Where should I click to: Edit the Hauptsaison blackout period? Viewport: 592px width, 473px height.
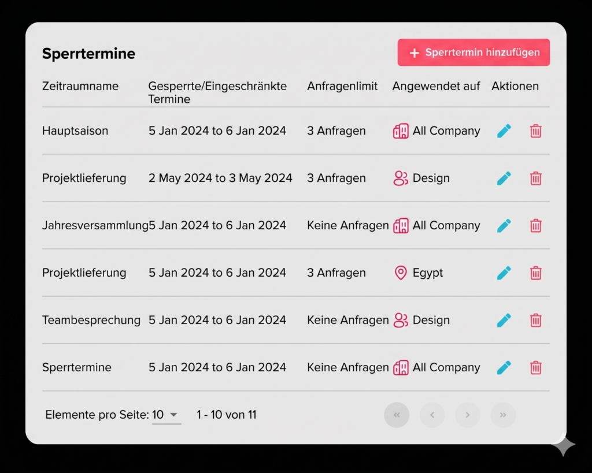[x=504, y=131]
